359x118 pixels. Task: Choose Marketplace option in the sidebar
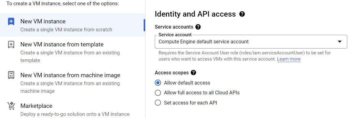(73, 110)
